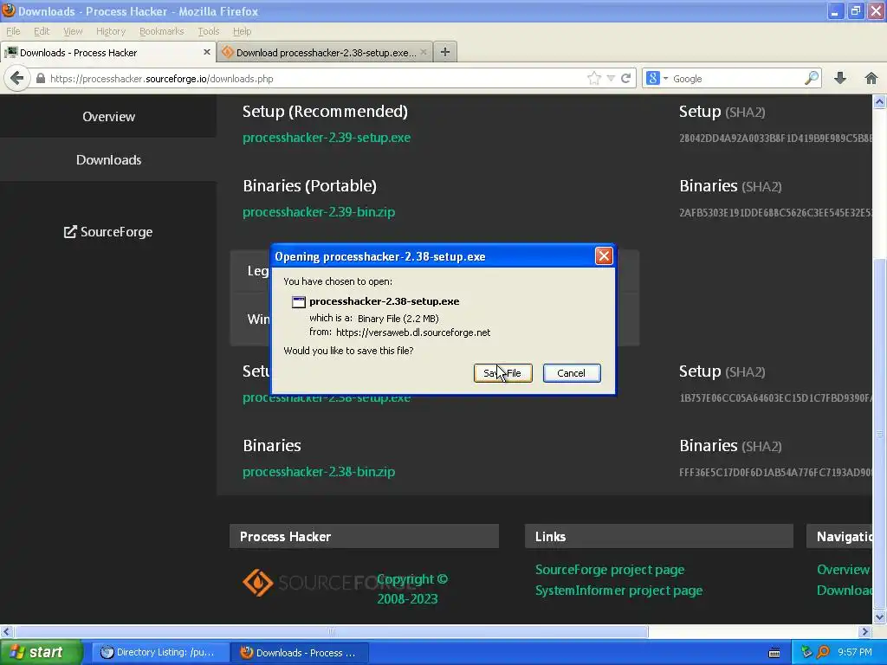Click the 2.38 Binaries SHA2 hash text

775,472
